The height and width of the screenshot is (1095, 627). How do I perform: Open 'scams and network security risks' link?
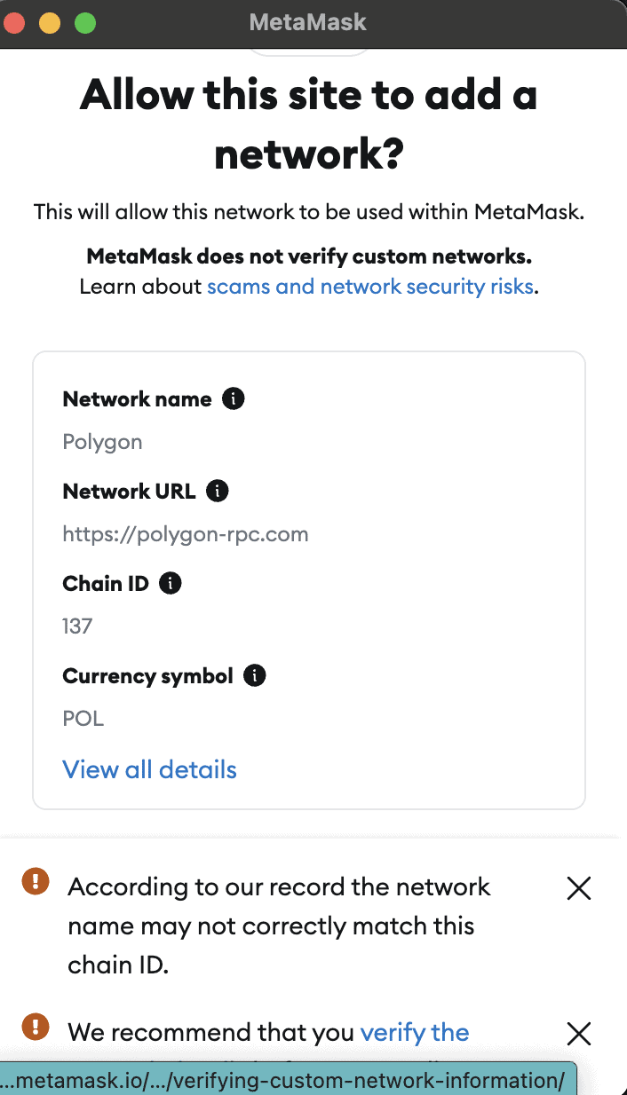click(x=370, y=287)
